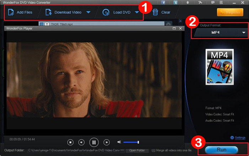Maximize the WonderFox Player window
Image resolution: width=249 pixels, height=156 pixels.
174,28
